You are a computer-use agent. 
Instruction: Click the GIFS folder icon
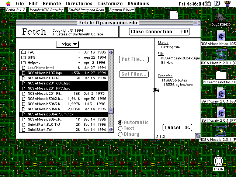point(24,58)
